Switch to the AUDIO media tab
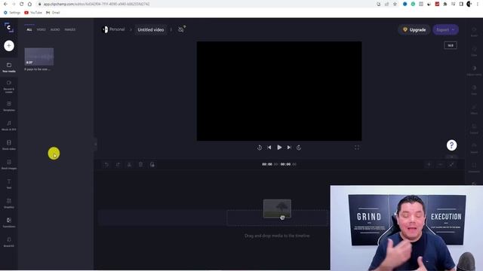Image resolution: width=483 pixels, height=271 pixels. coord(55,29)
